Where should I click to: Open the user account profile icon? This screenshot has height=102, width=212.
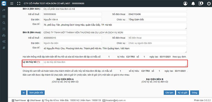[185, 4]
